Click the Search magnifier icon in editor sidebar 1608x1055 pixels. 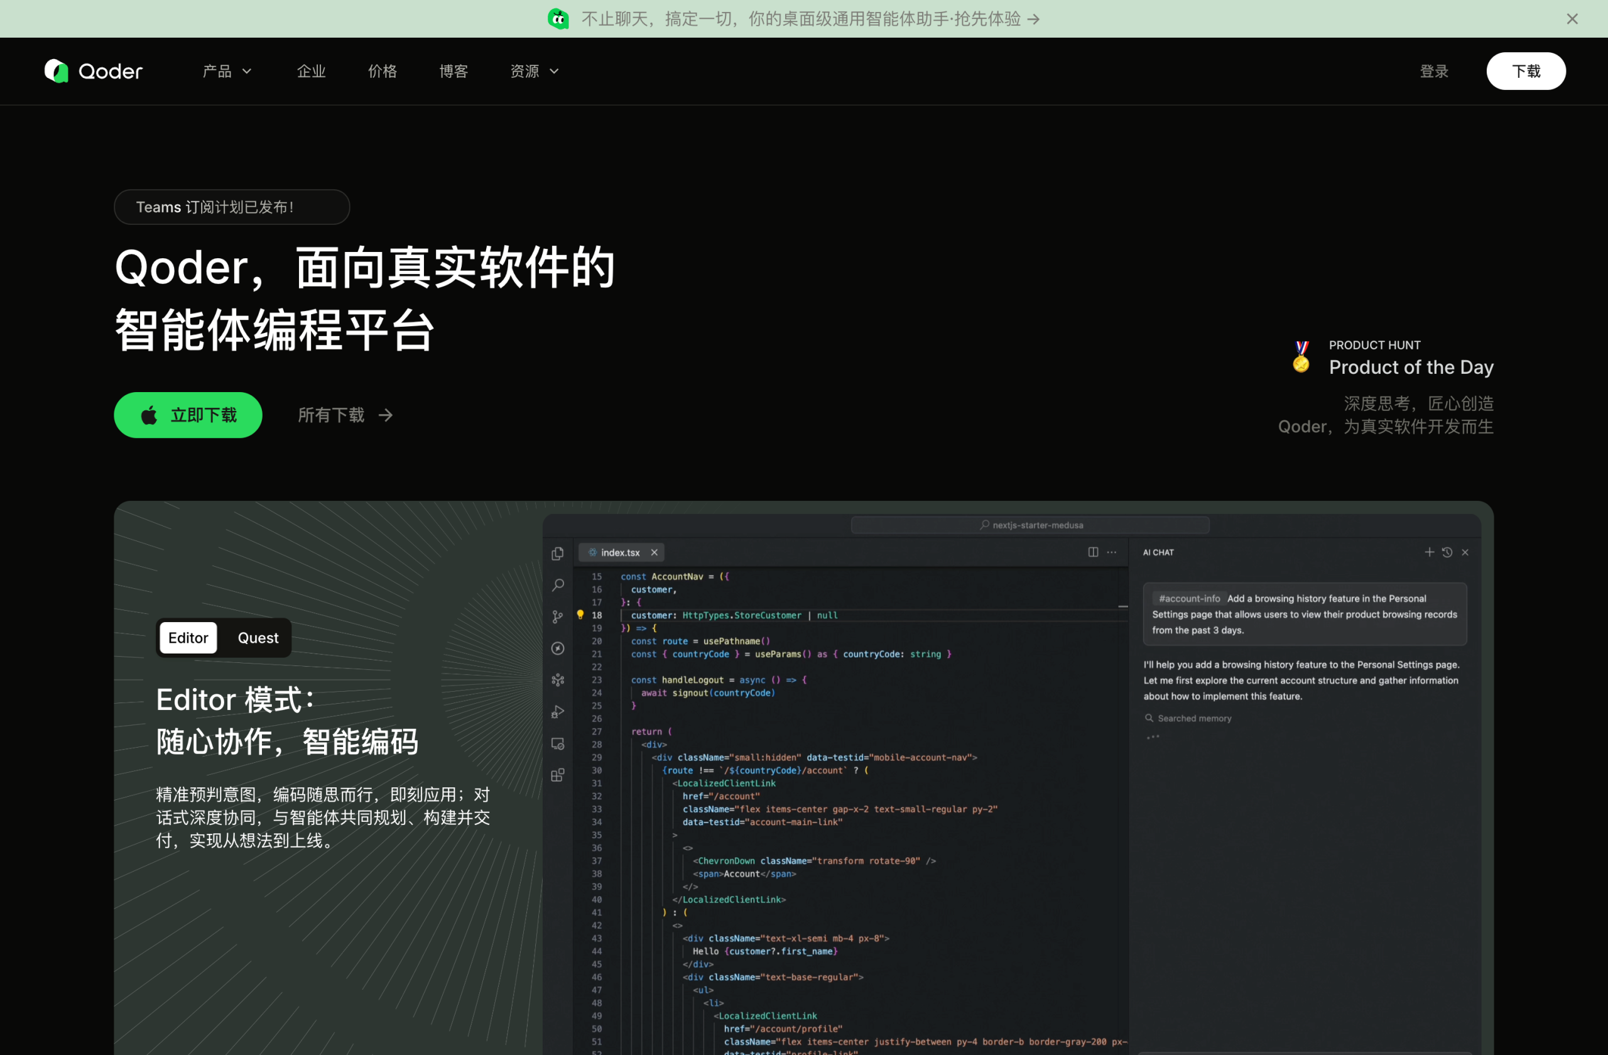pyautogui.click(x=557, y=585)
